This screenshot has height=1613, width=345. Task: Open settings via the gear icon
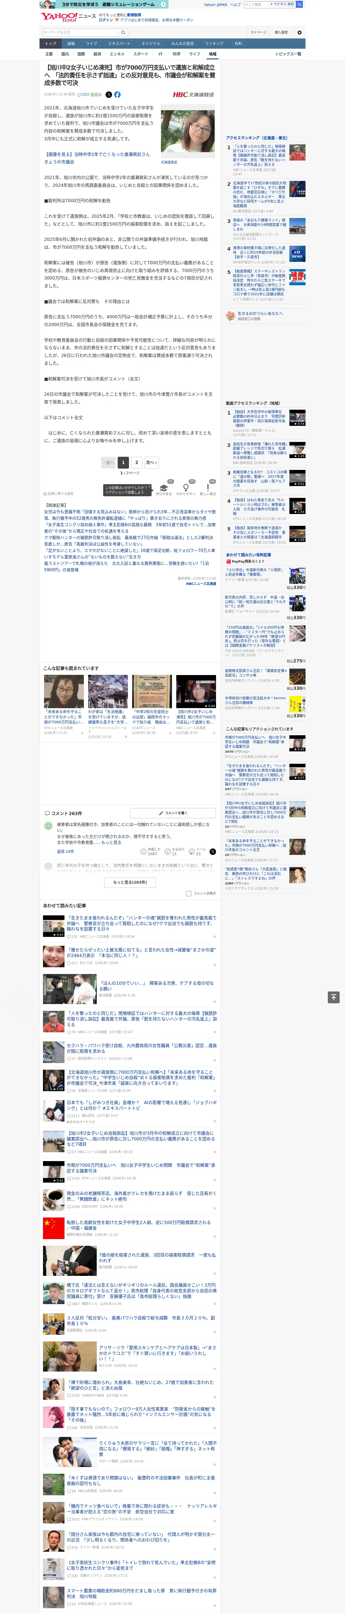click(299, 32)
